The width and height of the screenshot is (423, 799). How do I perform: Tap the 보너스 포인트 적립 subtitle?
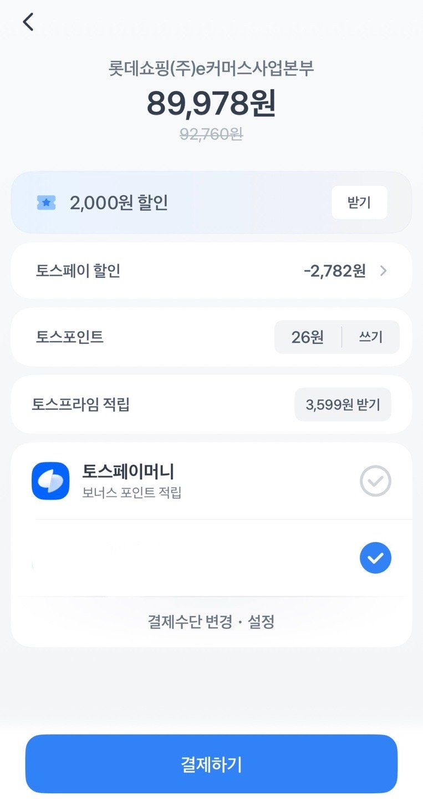coord(132,492)
